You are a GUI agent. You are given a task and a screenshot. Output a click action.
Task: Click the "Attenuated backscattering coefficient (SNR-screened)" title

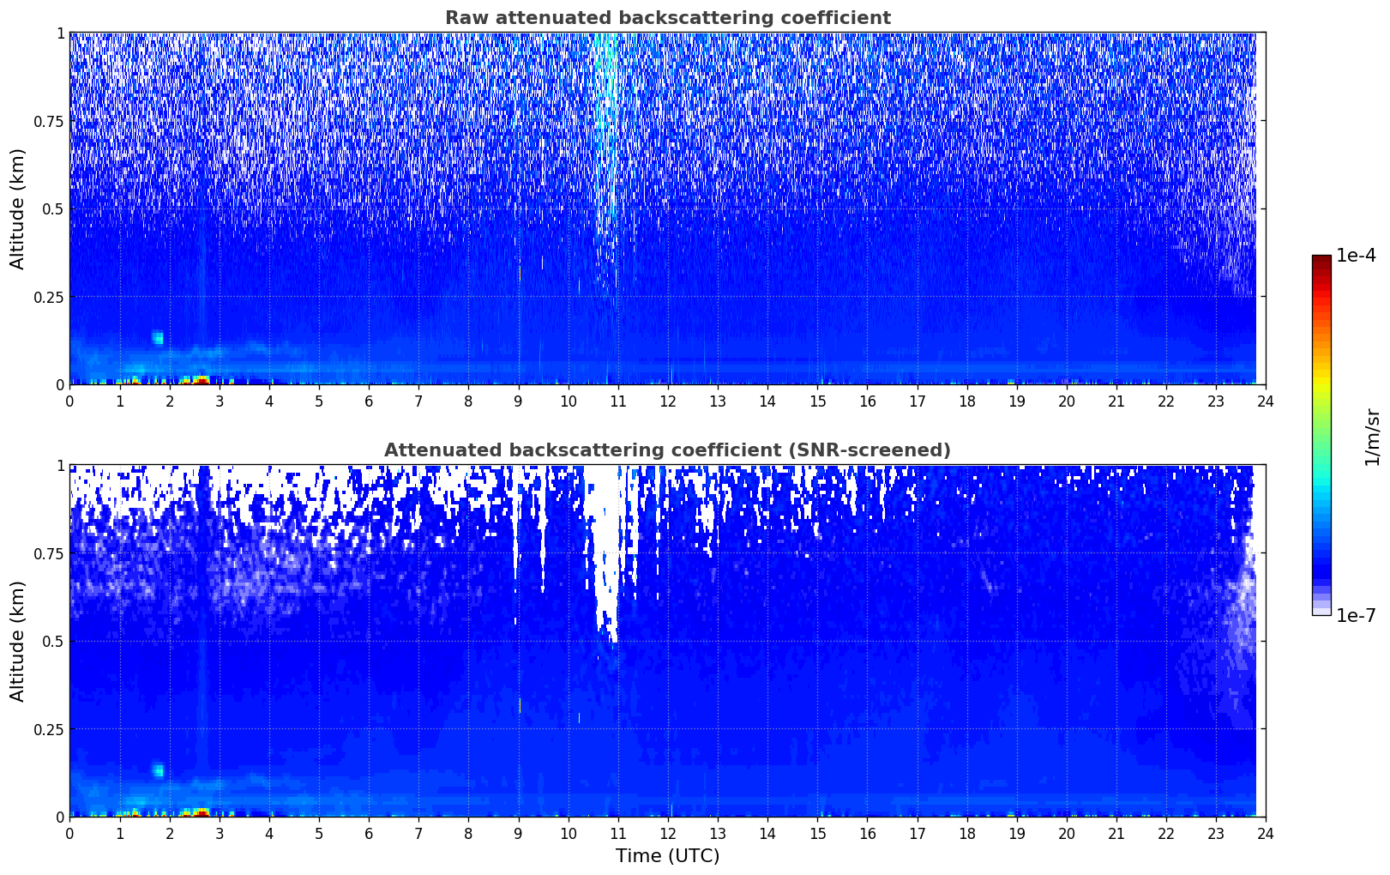pos(667,450)
